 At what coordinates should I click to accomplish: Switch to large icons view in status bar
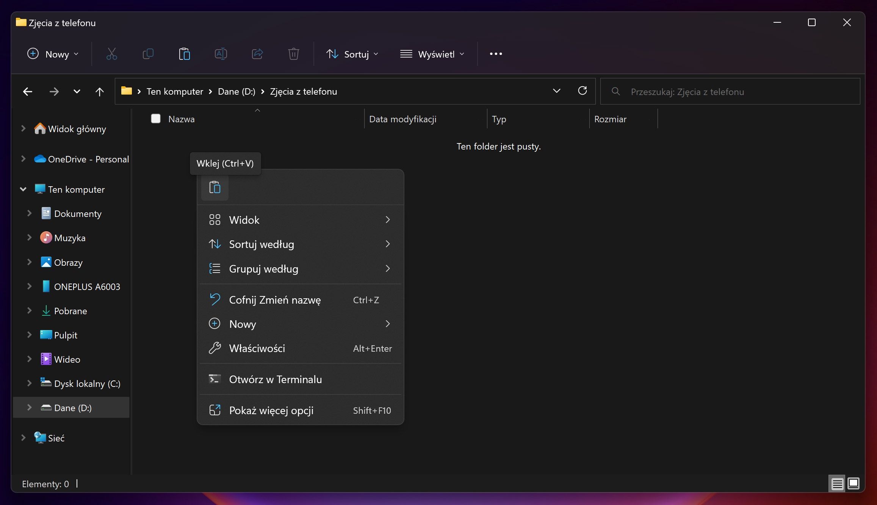854,484
